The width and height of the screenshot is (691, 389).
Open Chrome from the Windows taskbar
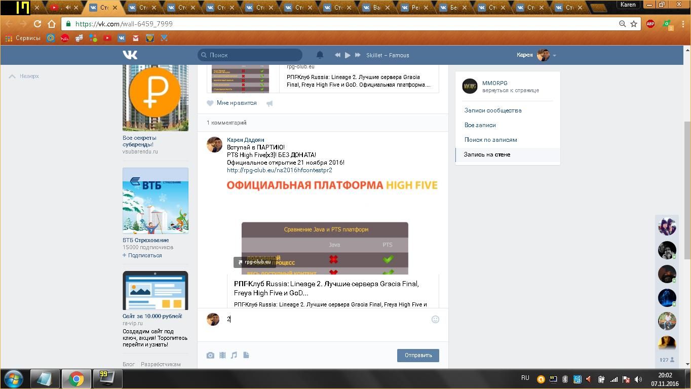click(76, 378)
